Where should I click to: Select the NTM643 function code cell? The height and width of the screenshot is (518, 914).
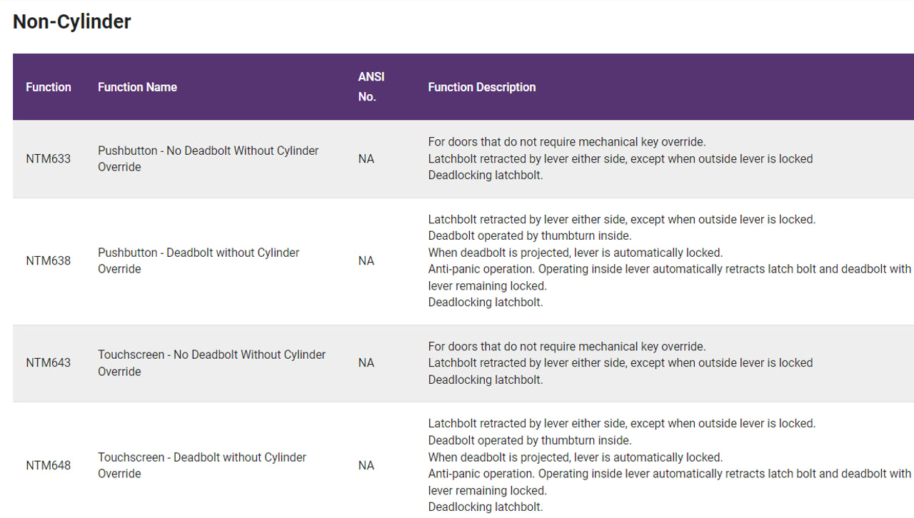pyautogui.click(x=49, y=363)
